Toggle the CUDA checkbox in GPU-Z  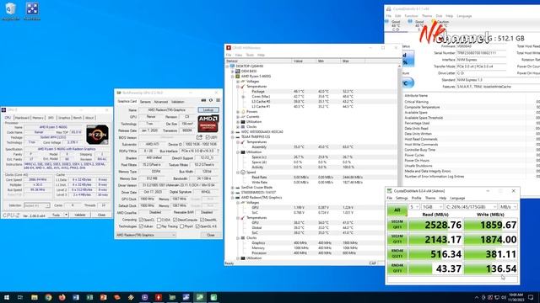coord(159,220)
